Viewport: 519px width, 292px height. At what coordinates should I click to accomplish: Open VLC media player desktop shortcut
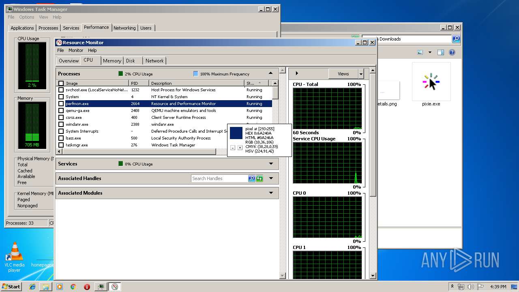click(15, 257)
